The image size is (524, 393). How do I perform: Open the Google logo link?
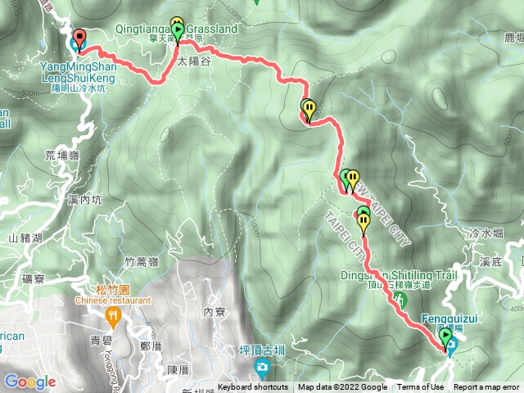click(x=30, y=382)
